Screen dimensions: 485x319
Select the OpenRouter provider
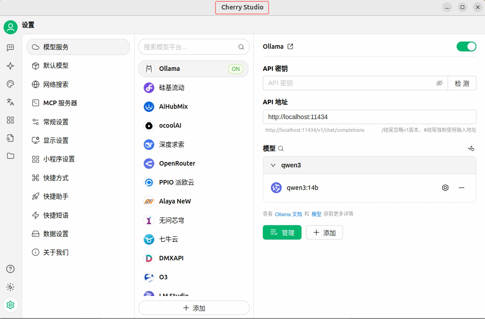193,163
